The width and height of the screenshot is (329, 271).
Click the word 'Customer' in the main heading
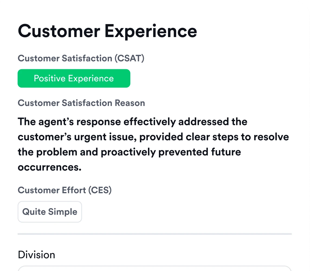[x=59, y=31]
